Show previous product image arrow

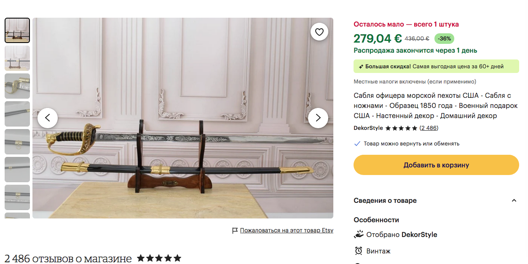[x=48, y=118]
